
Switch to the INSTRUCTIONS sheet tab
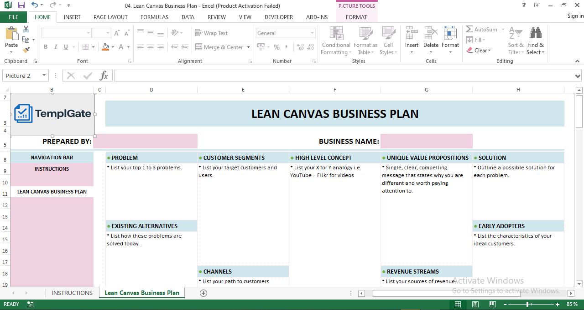[x=72, y=293]
